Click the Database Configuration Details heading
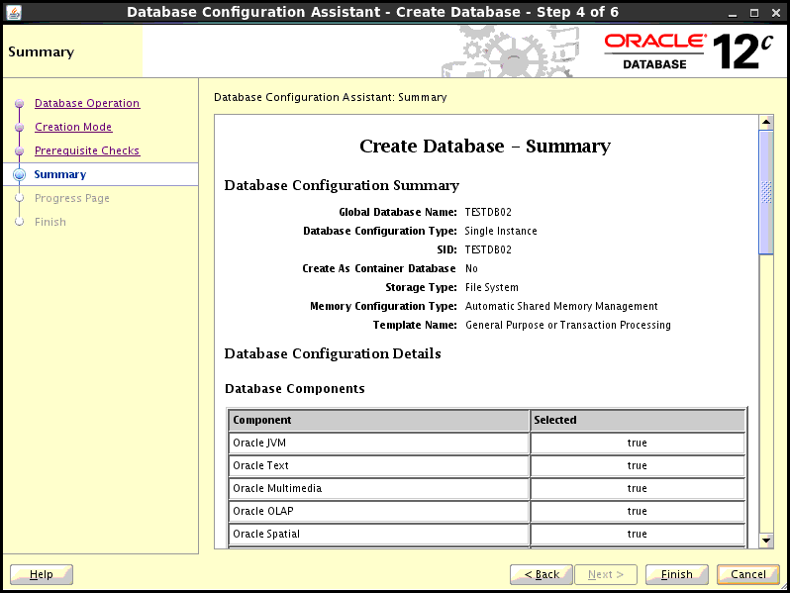 [333, 353]
